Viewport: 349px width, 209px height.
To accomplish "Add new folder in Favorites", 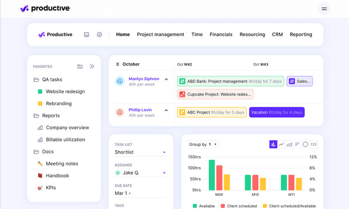I will point(80,67).
